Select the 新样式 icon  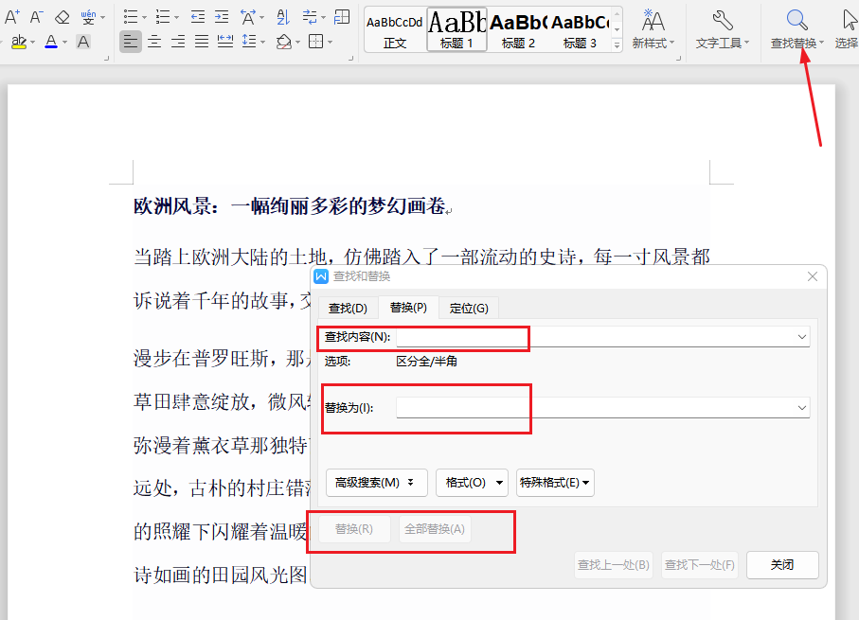click(653, 20)
